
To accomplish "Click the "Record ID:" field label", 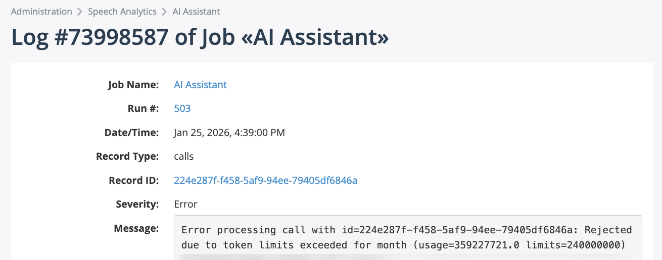I will [x=134, y=180].
